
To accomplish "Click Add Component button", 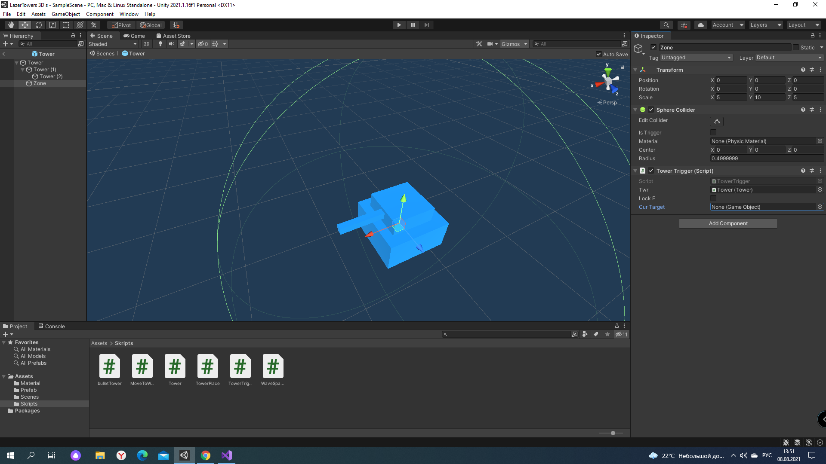I will pyautogui.click(x=728, y=223).
